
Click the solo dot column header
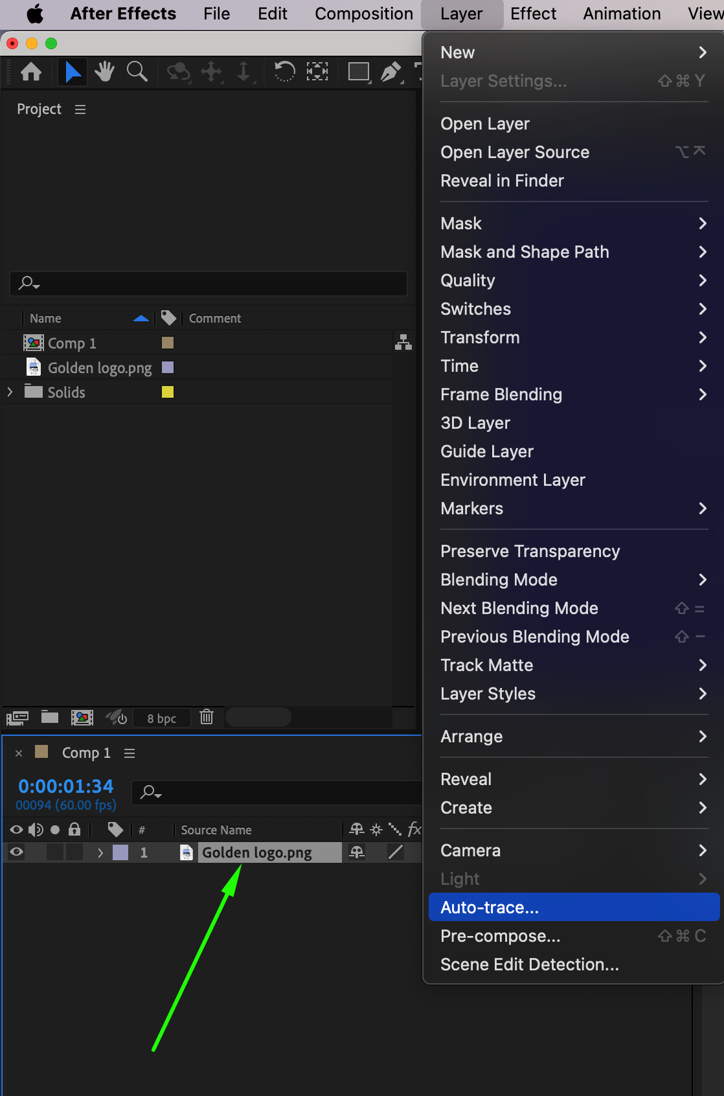tap(55, 830)
